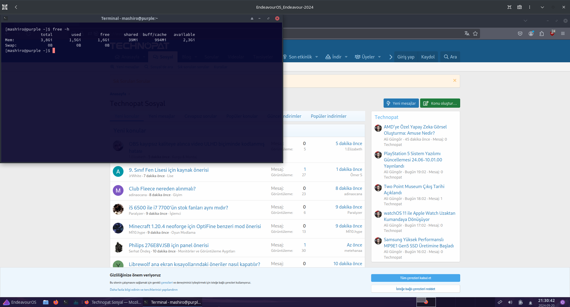Open the Pocket save icon in Firefox
Image resolution: width=570 pixels, height=307 pixels.
click(520, 34)
